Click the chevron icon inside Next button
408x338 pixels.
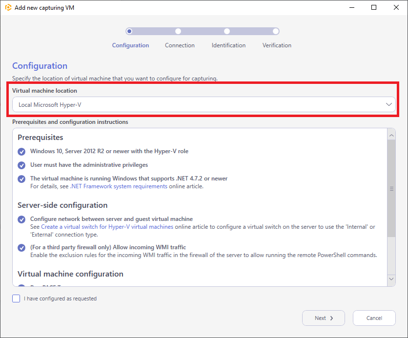[x=331, y=318]
